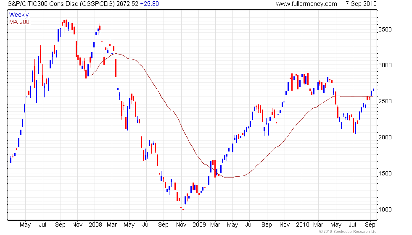This screenshot has height=235, width=412.
Task: Click the '© 2010 Stockcube Research Ltd' copyright text
Action: pos(348,232)
